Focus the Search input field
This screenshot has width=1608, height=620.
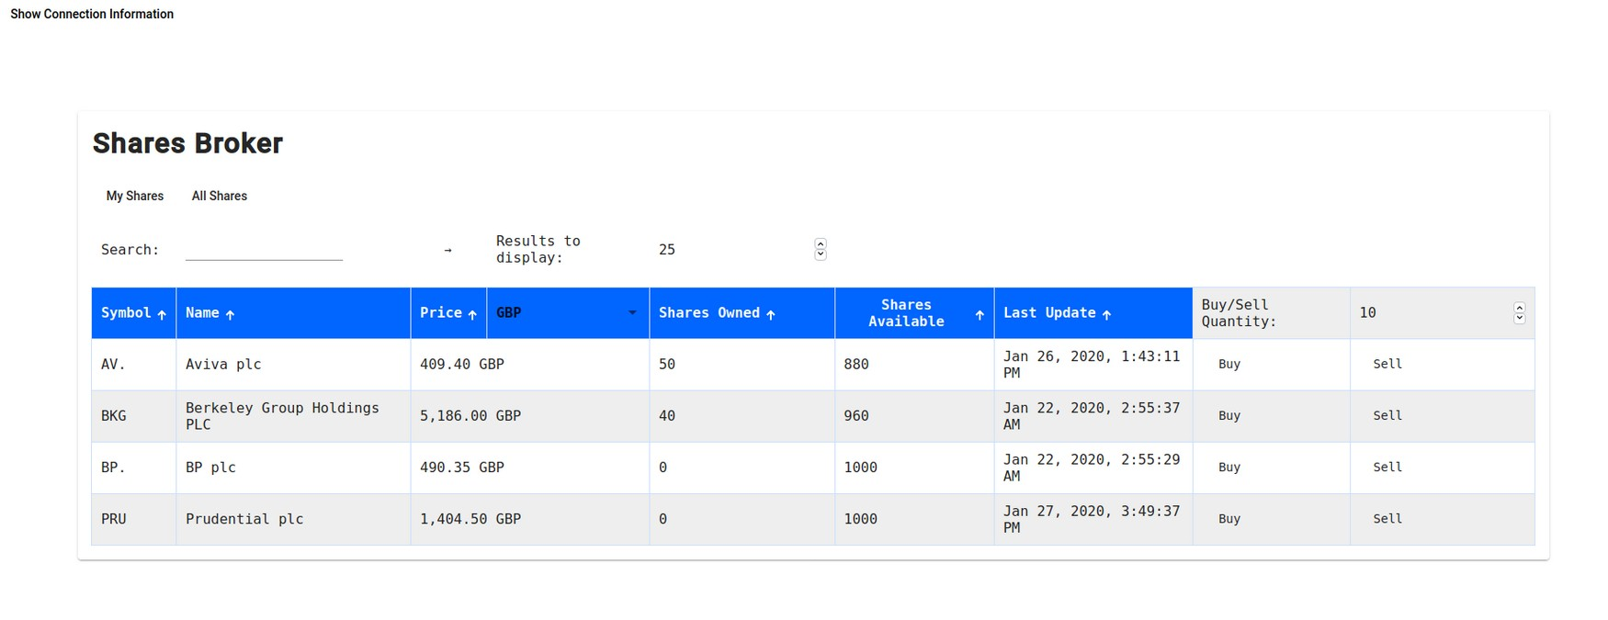264,249
